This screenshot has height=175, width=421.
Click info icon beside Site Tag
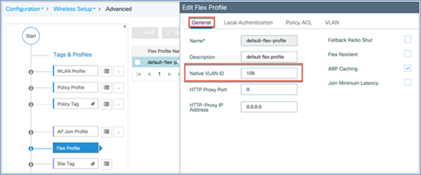pos(31,164)
